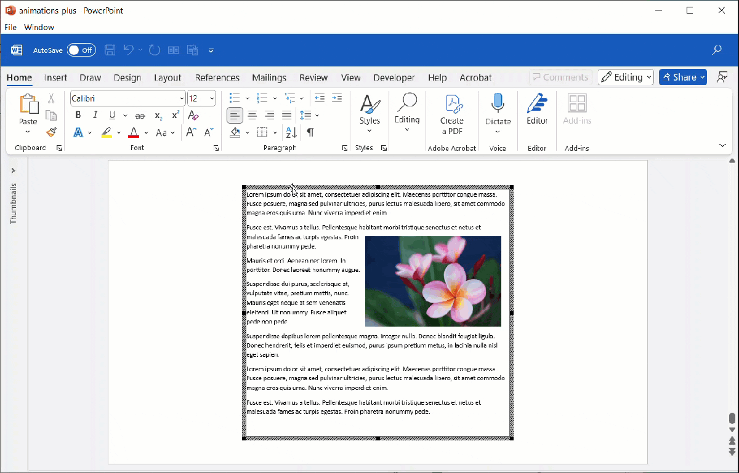Open the font size 12 dropdown
Image resolution: width=739 pixels, height=473 pixels.
212,98
